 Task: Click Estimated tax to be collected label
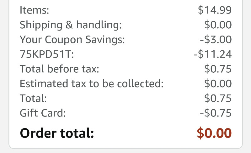(x=92, y=84)
